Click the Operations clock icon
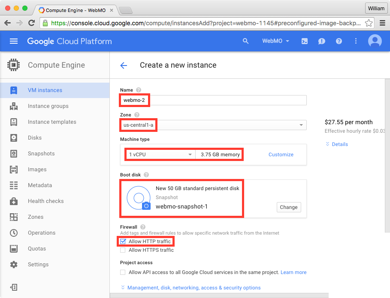The image size is (390, 298). (14, 233)
